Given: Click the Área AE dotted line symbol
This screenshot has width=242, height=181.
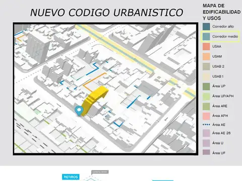Looking at the screenshot, I should tap(206, 125).
